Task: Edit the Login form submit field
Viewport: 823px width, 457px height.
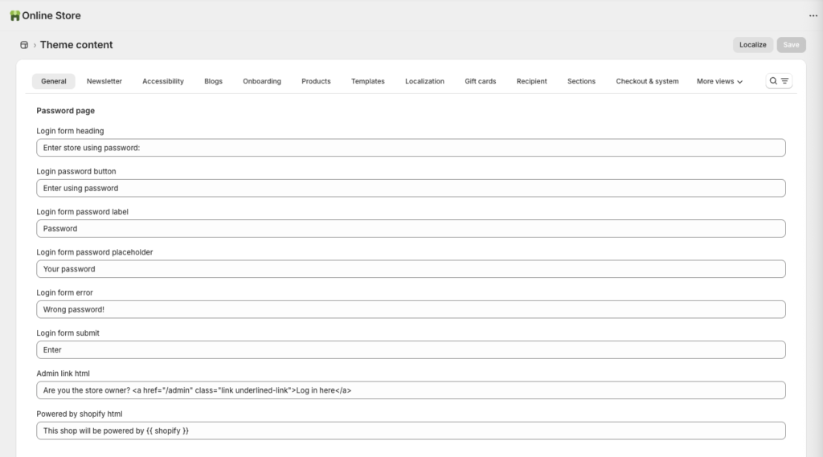Action: [411, 350]
